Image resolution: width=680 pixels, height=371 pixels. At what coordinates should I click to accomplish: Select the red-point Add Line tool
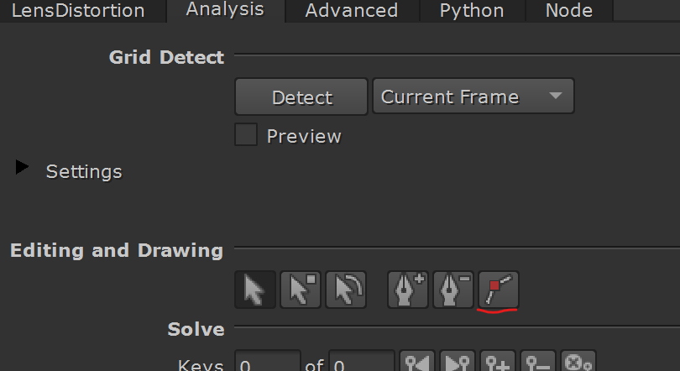[x=499, y=290]
